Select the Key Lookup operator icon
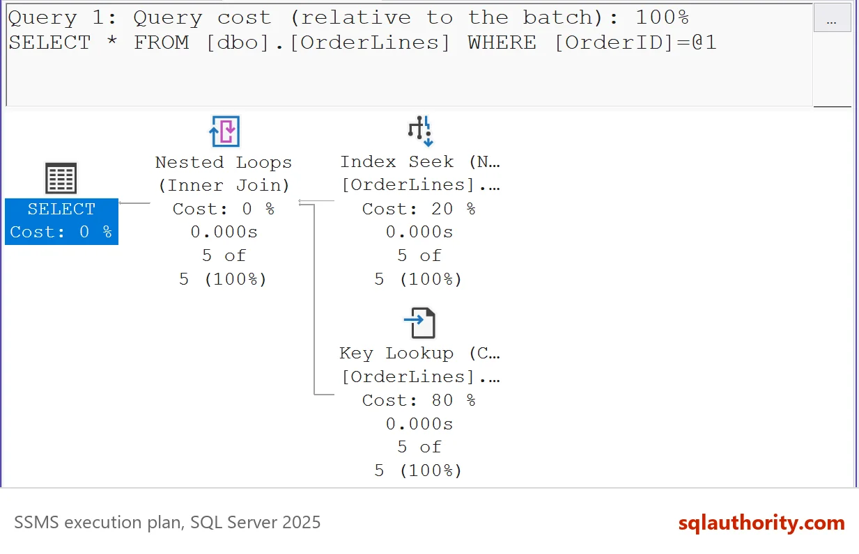The width and height of the screenshot is (859, 554). [419, 323]
